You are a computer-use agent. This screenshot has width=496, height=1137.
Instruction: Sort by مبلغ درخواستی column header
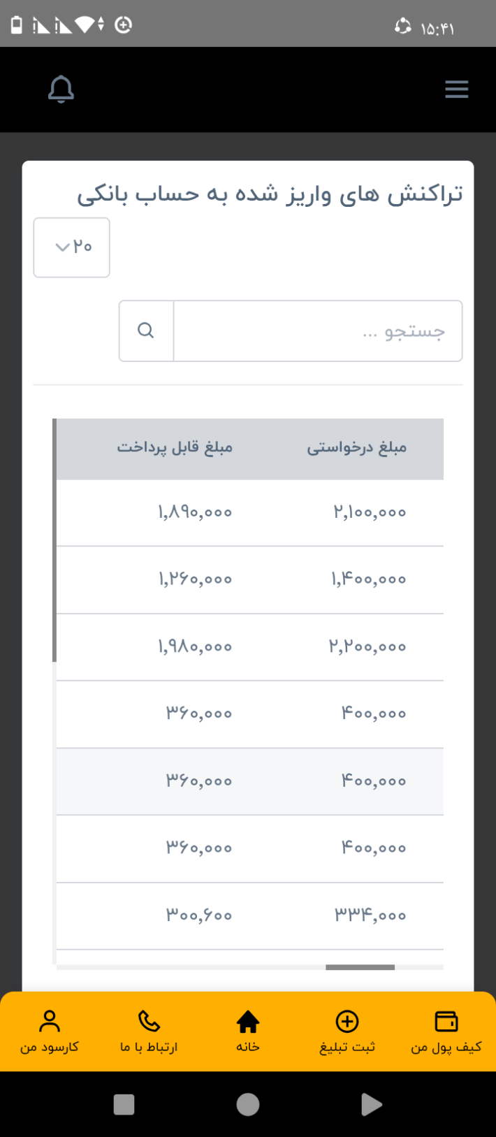coord(356,448)
